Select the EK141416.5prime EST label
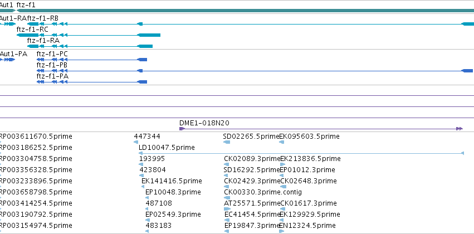Image resolution: width=474 pixels, height=234 pixels. pos(172,181)
